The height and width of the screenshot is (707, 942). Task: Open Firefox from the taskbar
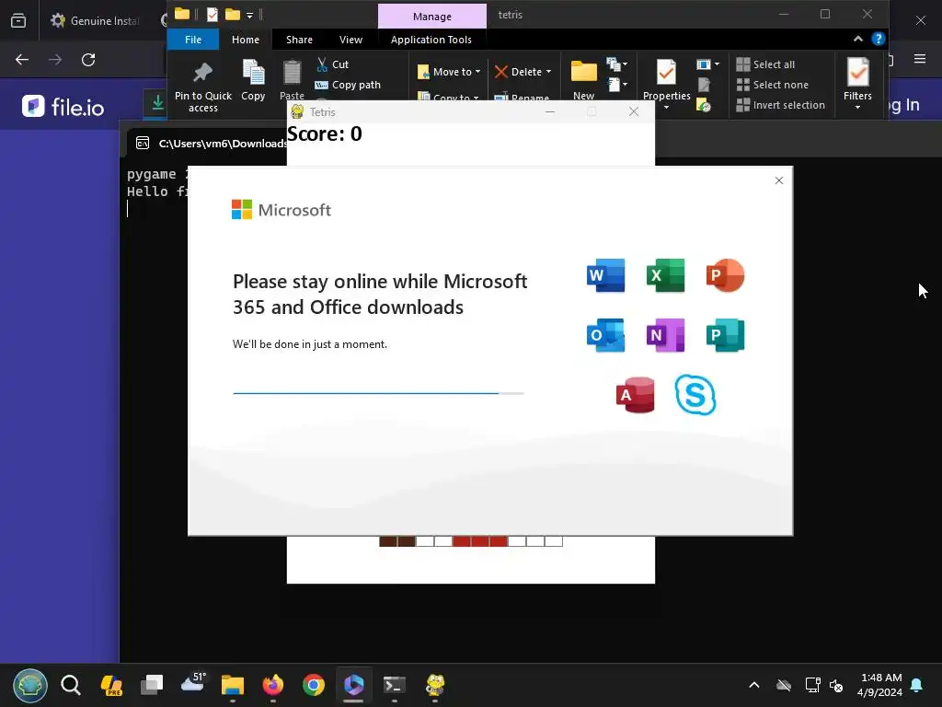click(x=272, y=685)
